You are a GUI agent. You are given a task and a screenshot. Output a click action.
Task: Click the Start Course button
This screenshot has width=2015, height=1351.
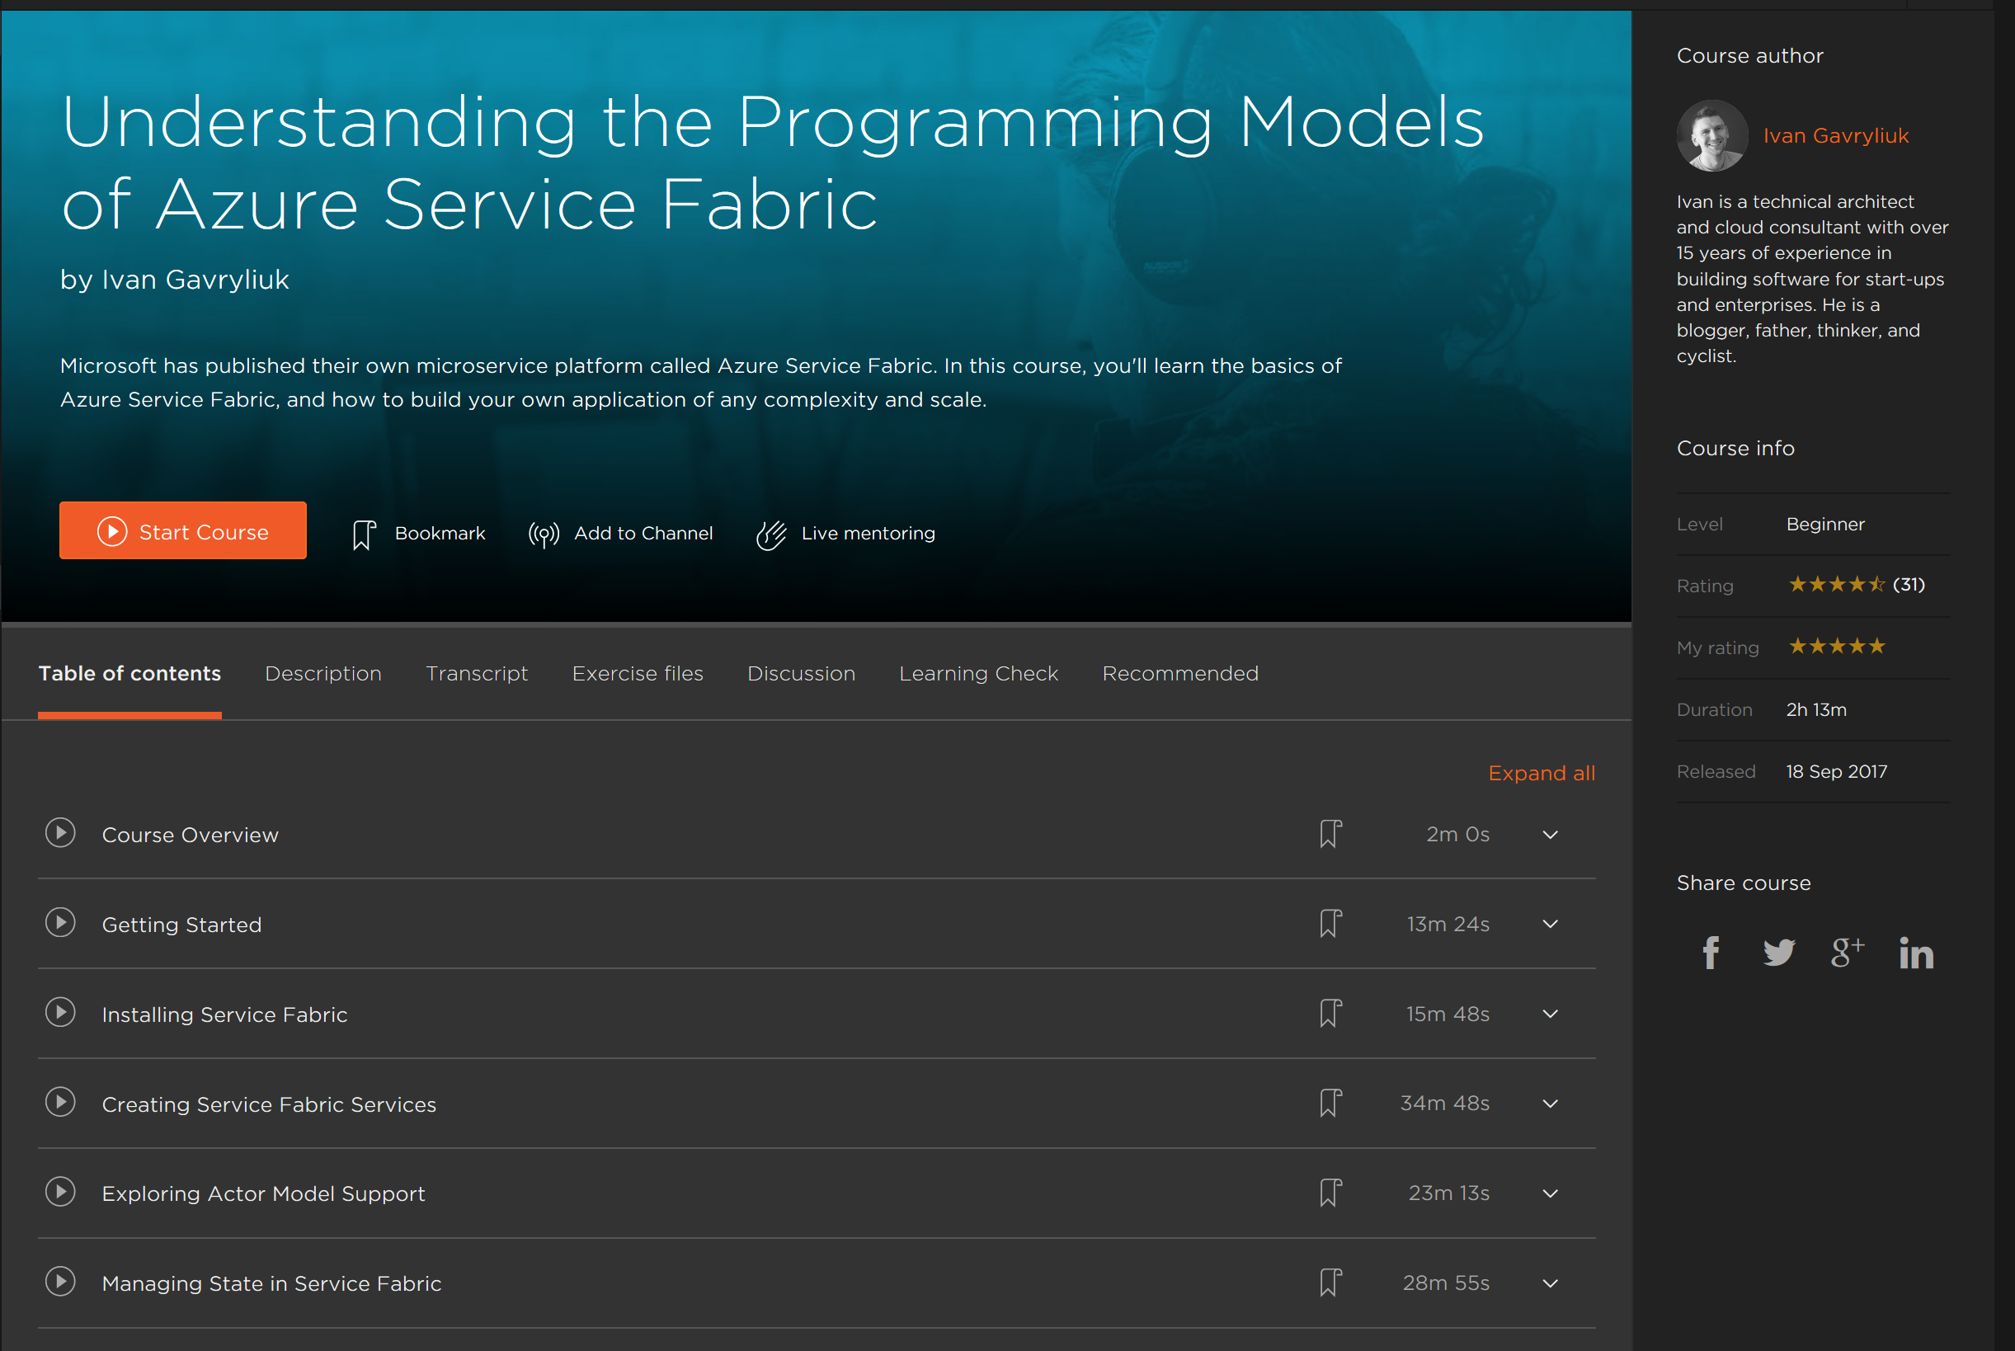pyautogui.click(x=182, y=531)
